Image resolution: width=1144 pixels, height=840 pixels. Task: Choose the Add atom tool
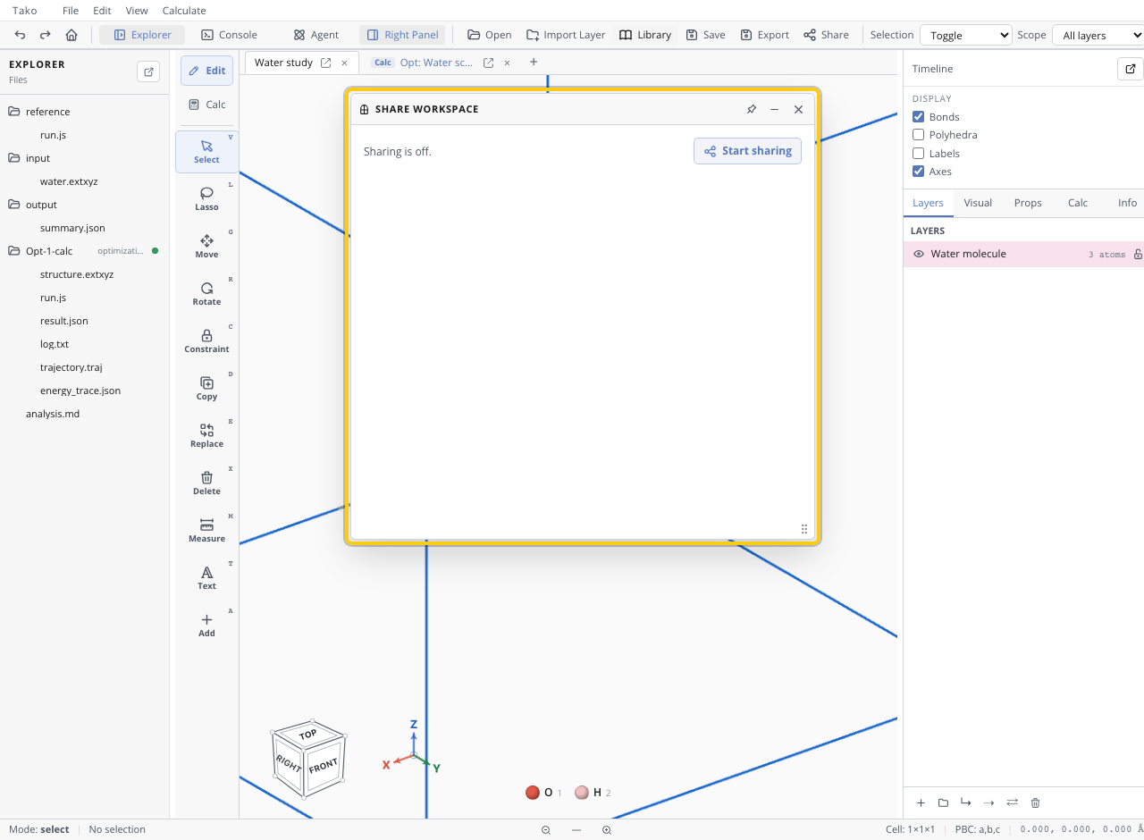point(206,625)
